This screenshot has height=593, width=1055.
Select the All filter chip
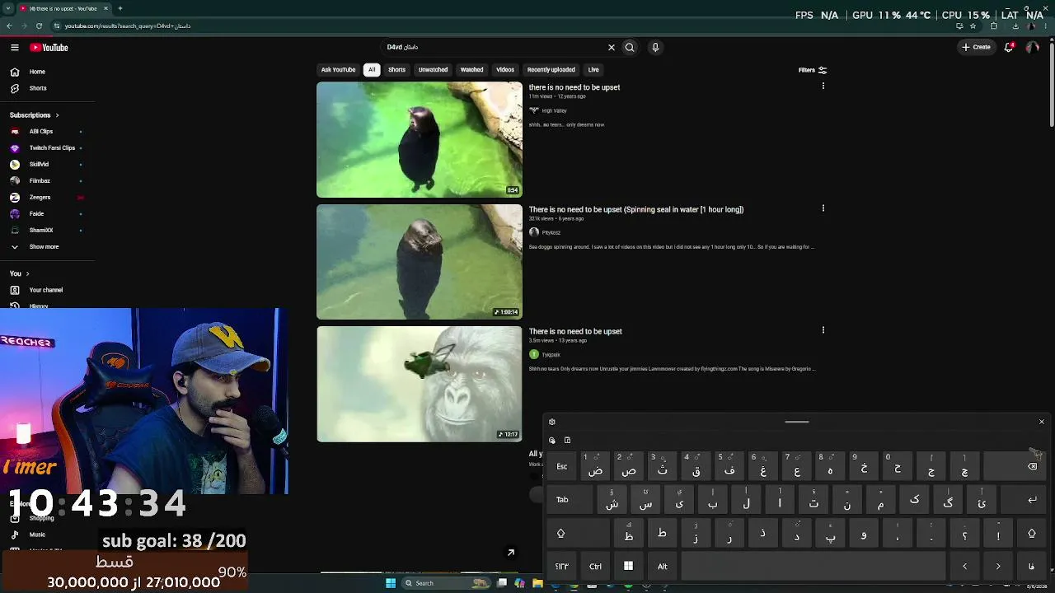click(x=372, y=70)
